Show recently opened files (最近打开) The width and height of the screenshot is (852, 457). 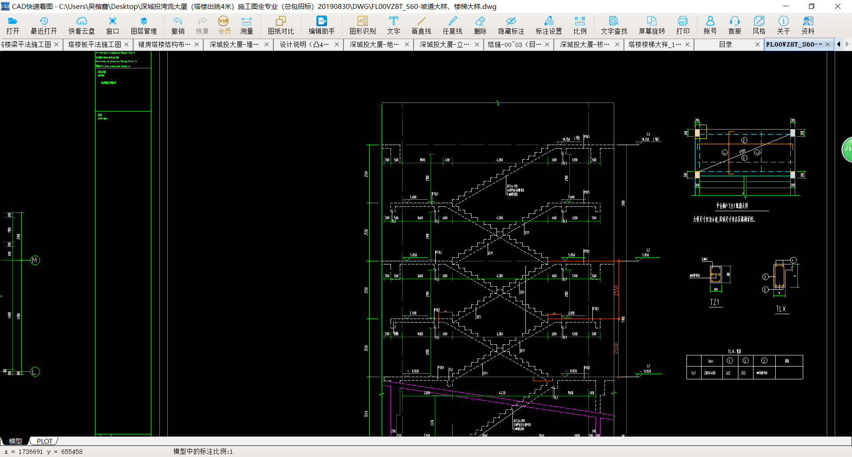[43, 25]
